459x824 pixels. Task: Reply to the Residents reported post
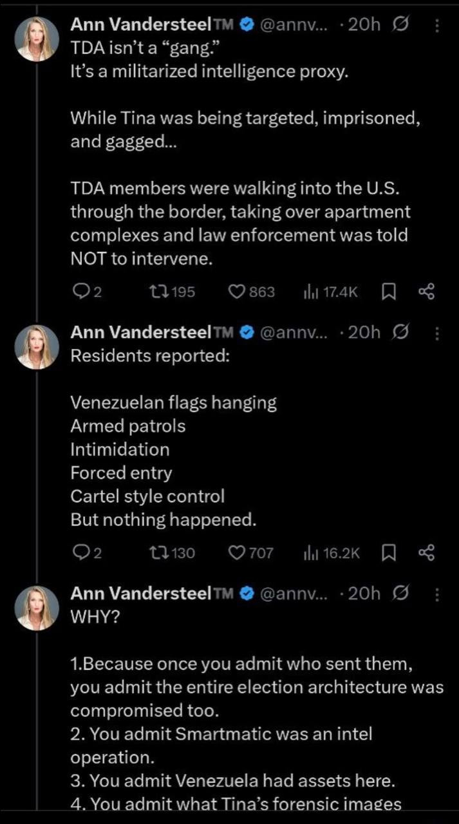80,552
